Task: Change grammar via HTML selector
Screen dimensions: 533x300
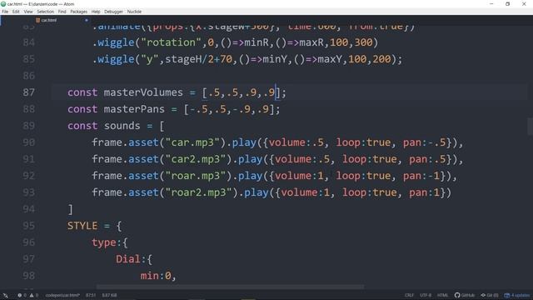Action: click(x=442, y=295)
